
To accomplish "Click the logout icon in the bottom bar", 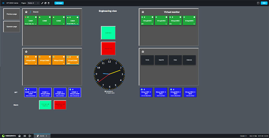I will [x=30, y=136].
